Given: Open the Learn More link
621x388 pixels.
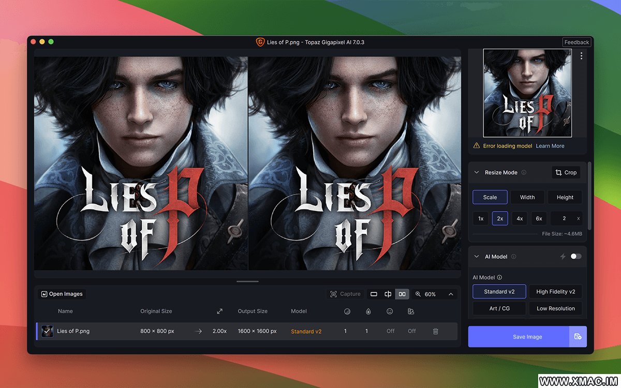Looking at the screenshot, I should point(550,146).
